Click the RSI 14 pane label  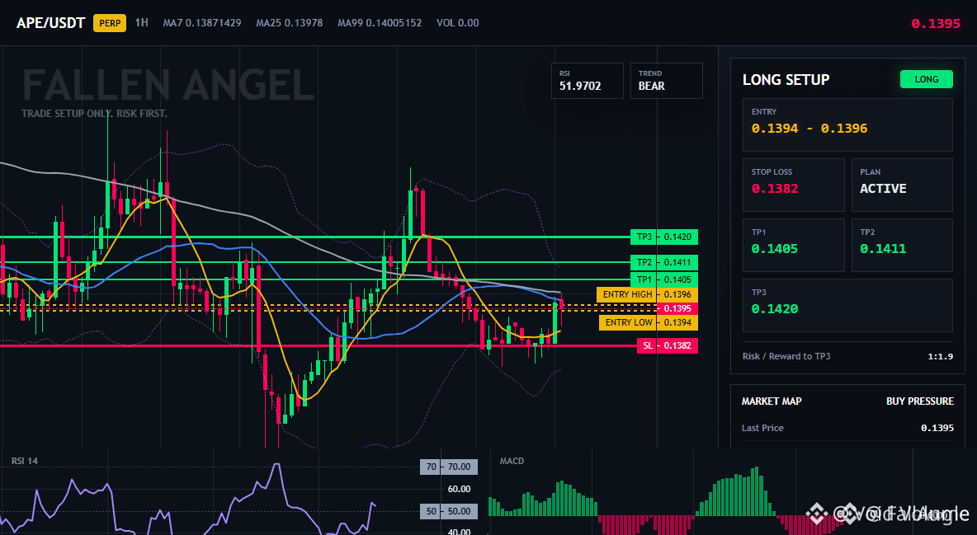[x=24, y=461]
